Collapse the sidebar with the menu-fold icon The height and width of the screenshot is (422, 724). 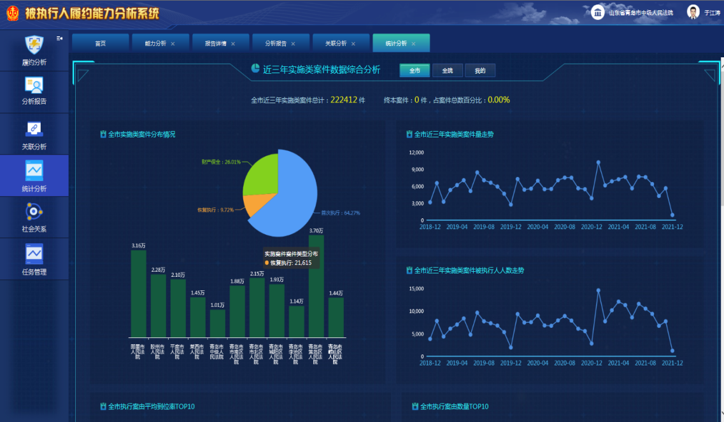pos(59,39)
